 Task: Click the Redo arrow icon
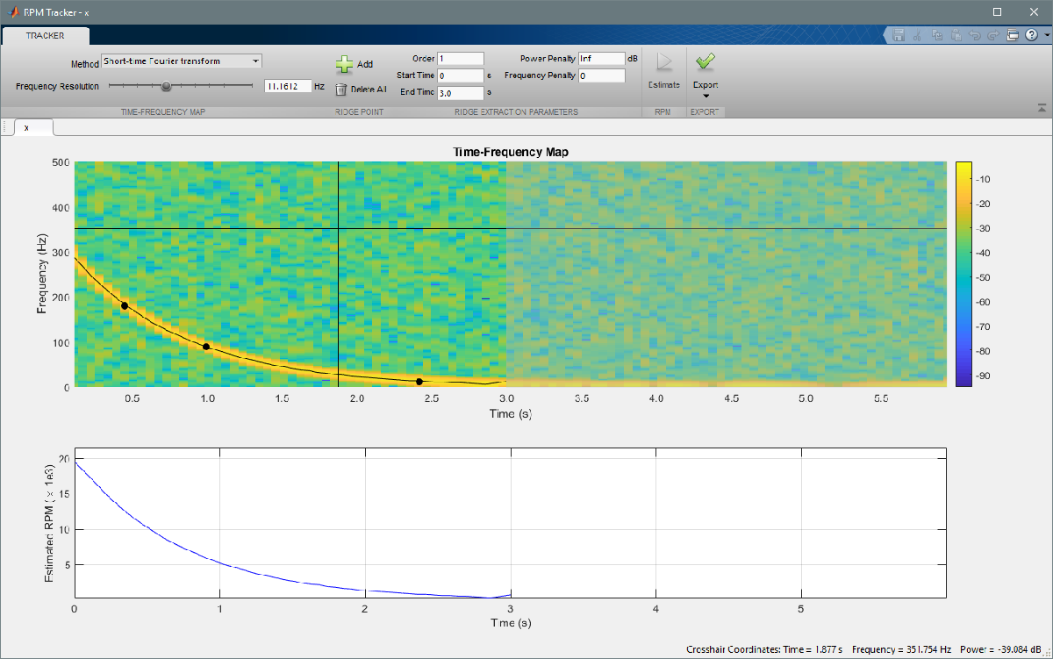tap(992, 36)
